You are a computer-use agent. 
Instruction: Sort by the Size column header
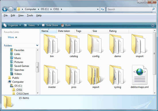click(100, 31)
